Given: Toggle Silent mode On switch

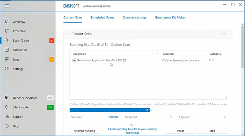Looking at the screenshot, I should point(50,107).
